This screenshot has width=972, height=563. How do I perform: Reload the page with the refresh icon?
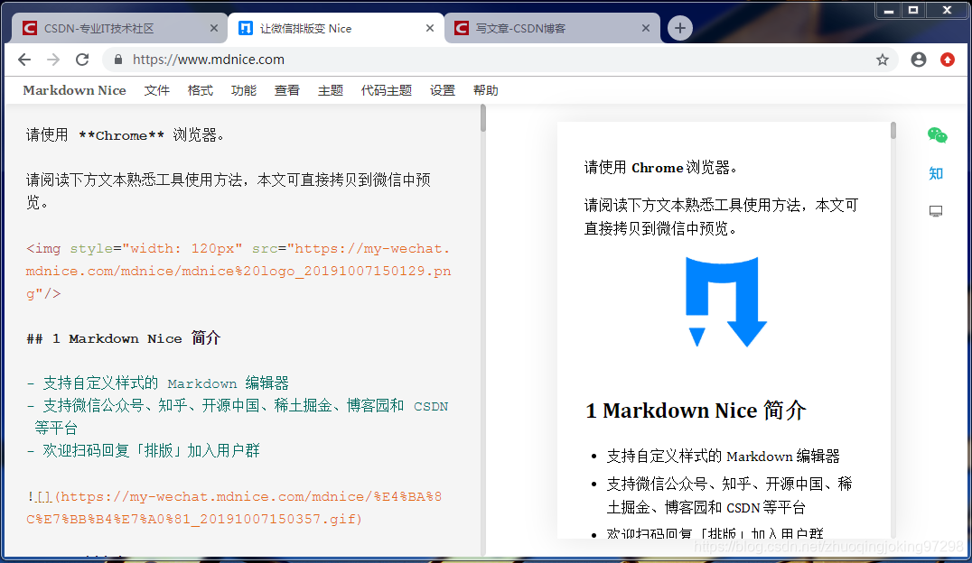(82, 59)
